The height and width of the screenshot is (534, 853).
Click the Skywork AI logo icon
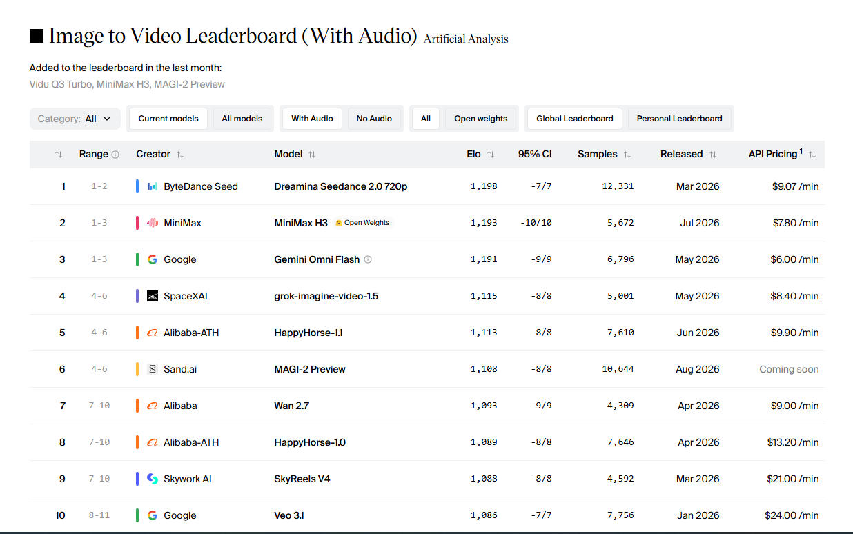click(x=153, y=479)
